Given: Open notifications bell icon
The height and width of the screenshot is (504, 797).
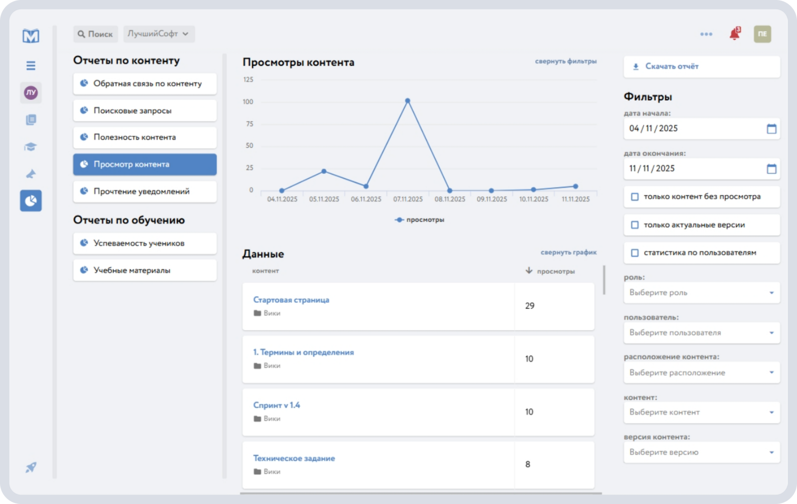Looking at the screenshot, I should [735, 34].
